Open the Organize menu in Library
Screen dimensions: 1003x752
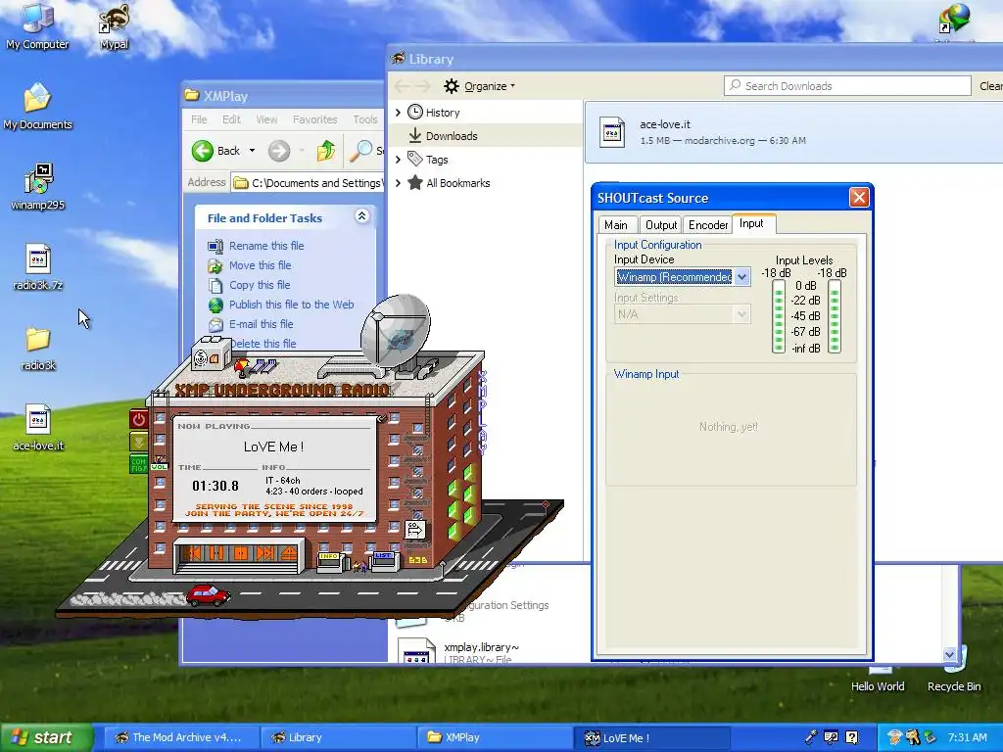480,86
